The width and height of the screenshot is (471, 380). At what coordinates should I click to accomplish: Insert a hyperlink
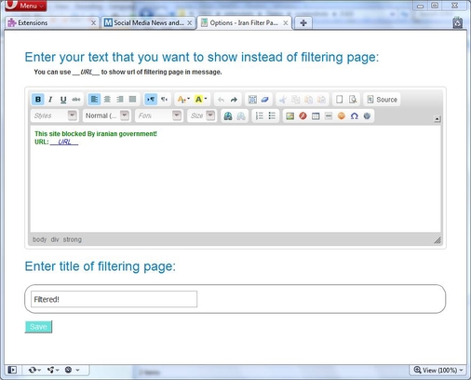click(228, 115)
